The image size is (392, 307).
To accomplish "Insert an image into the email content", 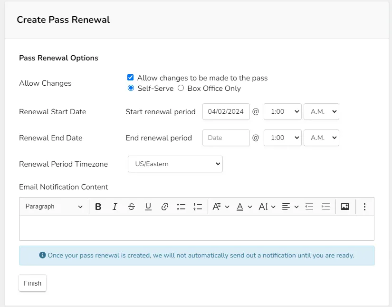I will [x=345, y=207].
